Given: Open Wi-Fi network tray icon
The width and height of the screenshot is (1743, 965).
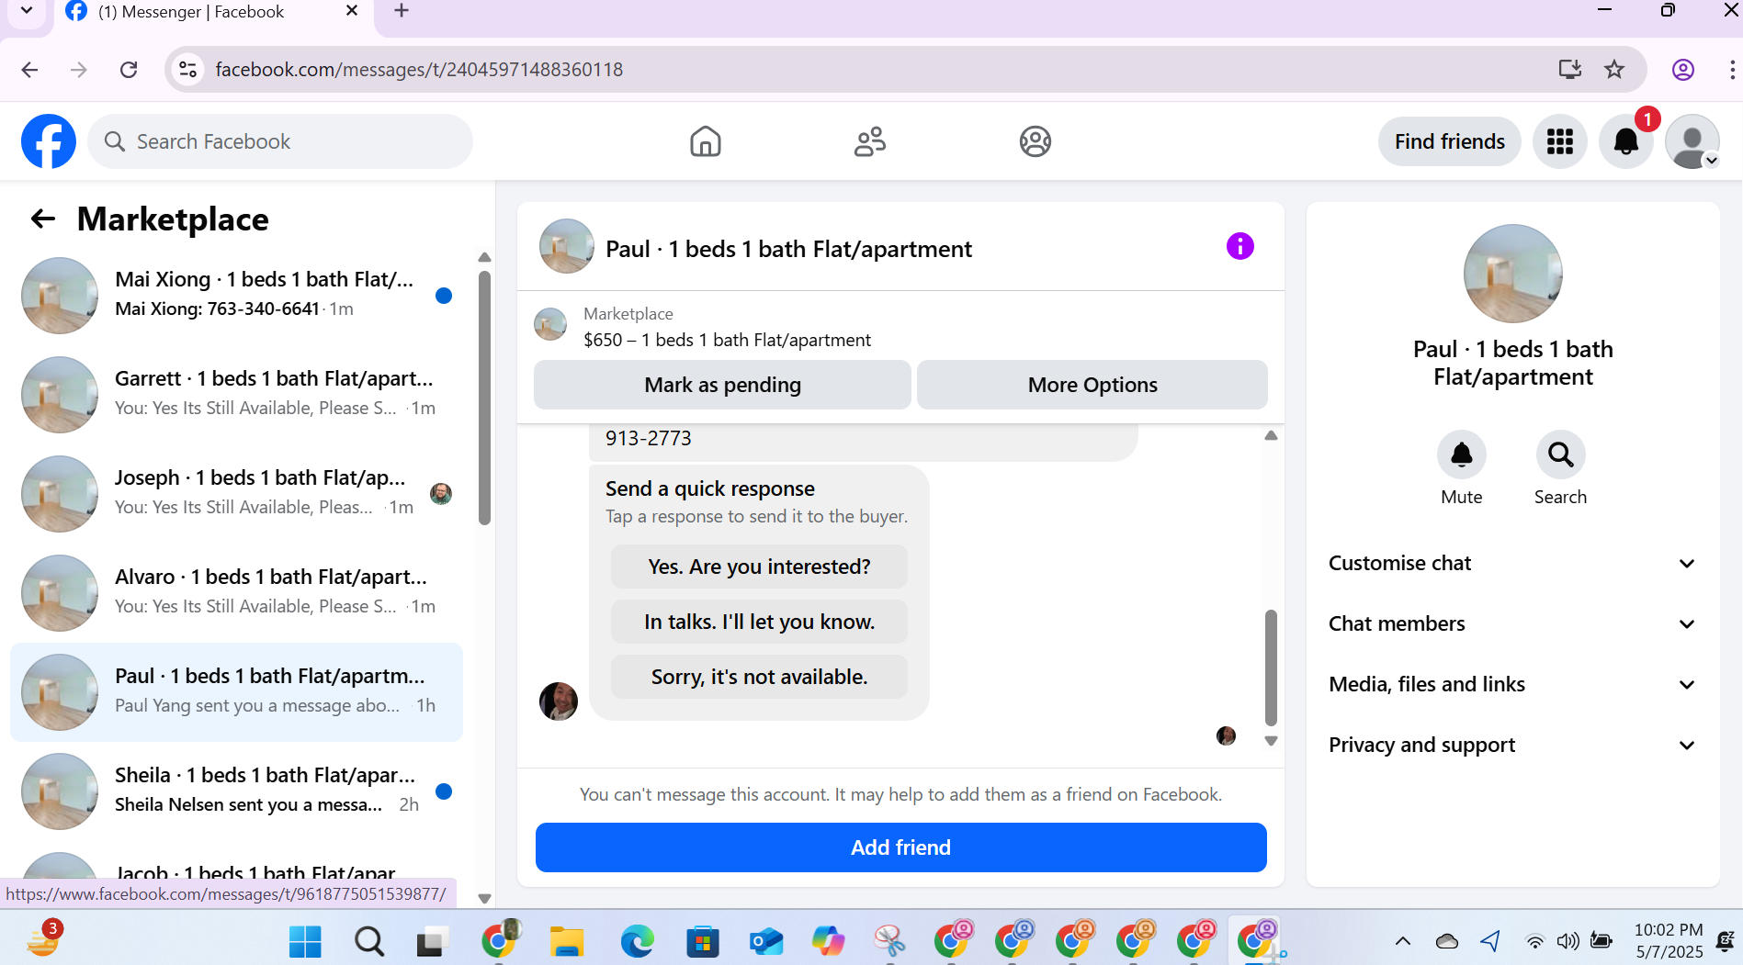Looking at the screenshot, I should point(1534,941).
